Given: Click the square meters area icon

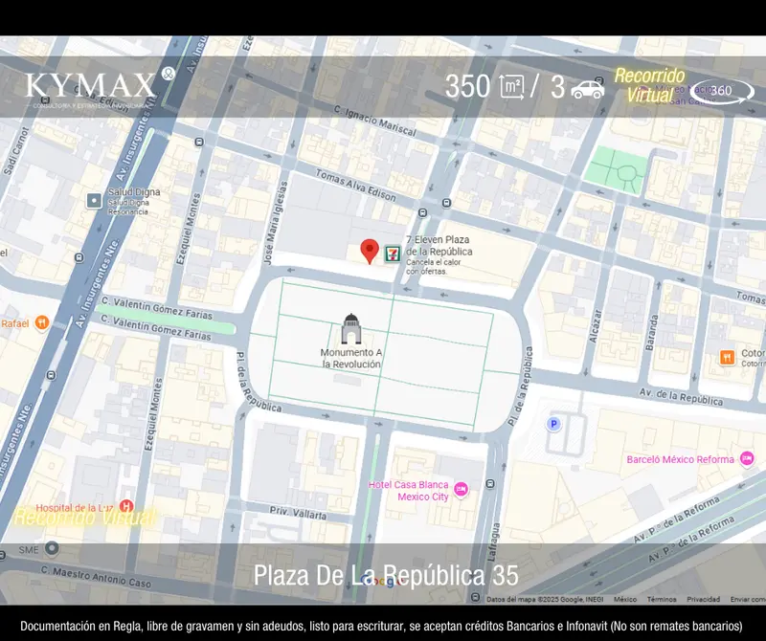Looking at the screenshot, I should 511,88.
